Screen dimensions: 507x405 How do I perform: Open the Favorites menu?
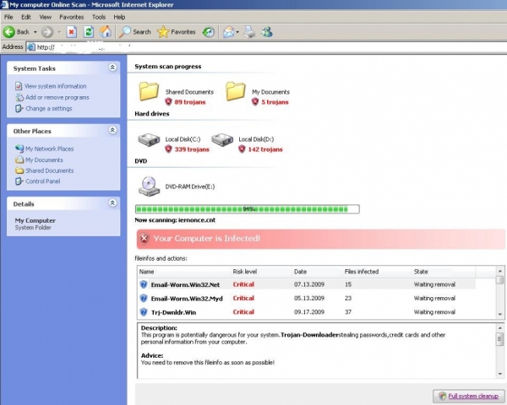pyautogui.click(x=72, y=17)
